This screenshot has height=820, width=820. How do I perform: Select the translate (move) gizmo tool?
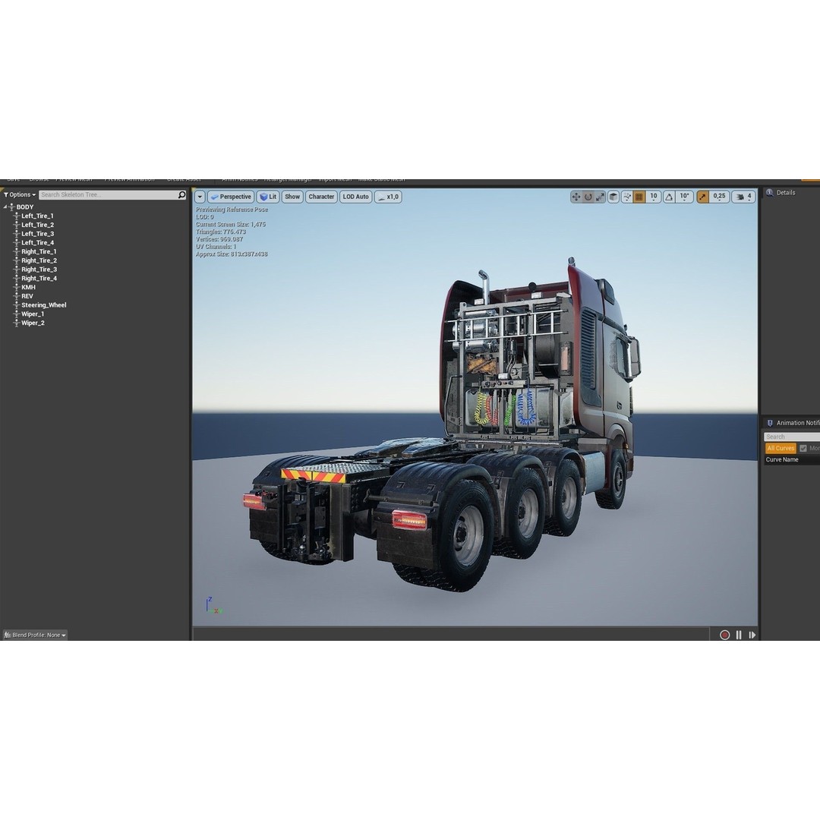pos(576,197)
